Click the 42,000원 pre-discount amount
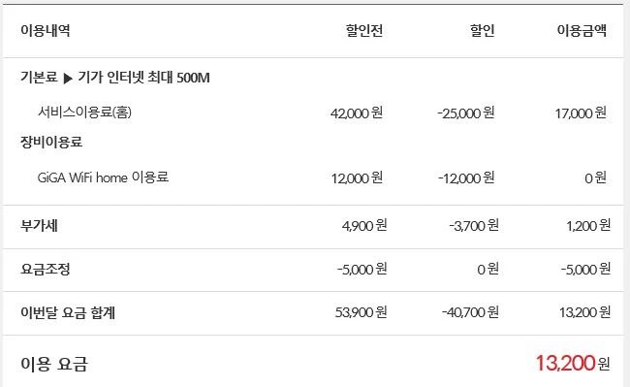630x387 pixels. [x=357, y=113]
